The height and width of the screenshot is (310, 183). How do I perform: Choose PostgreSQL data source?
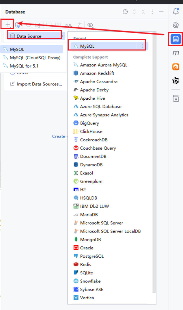[x=89, y=256]
